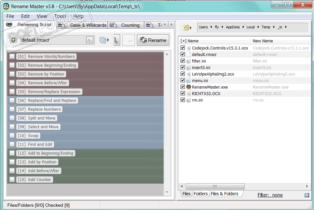
Task: Uncheck the rm.ini file checkbox
Action: point(183,100)
